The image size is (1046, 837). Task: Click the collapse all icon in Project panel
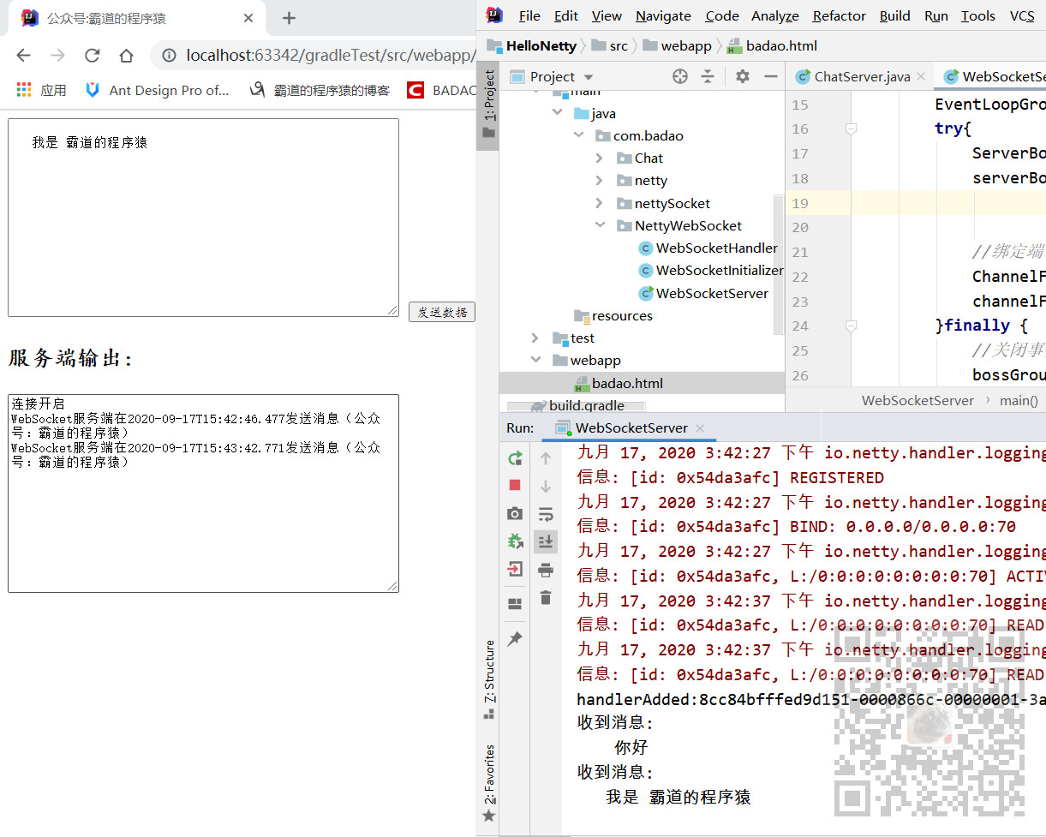(x=708, y=76)
